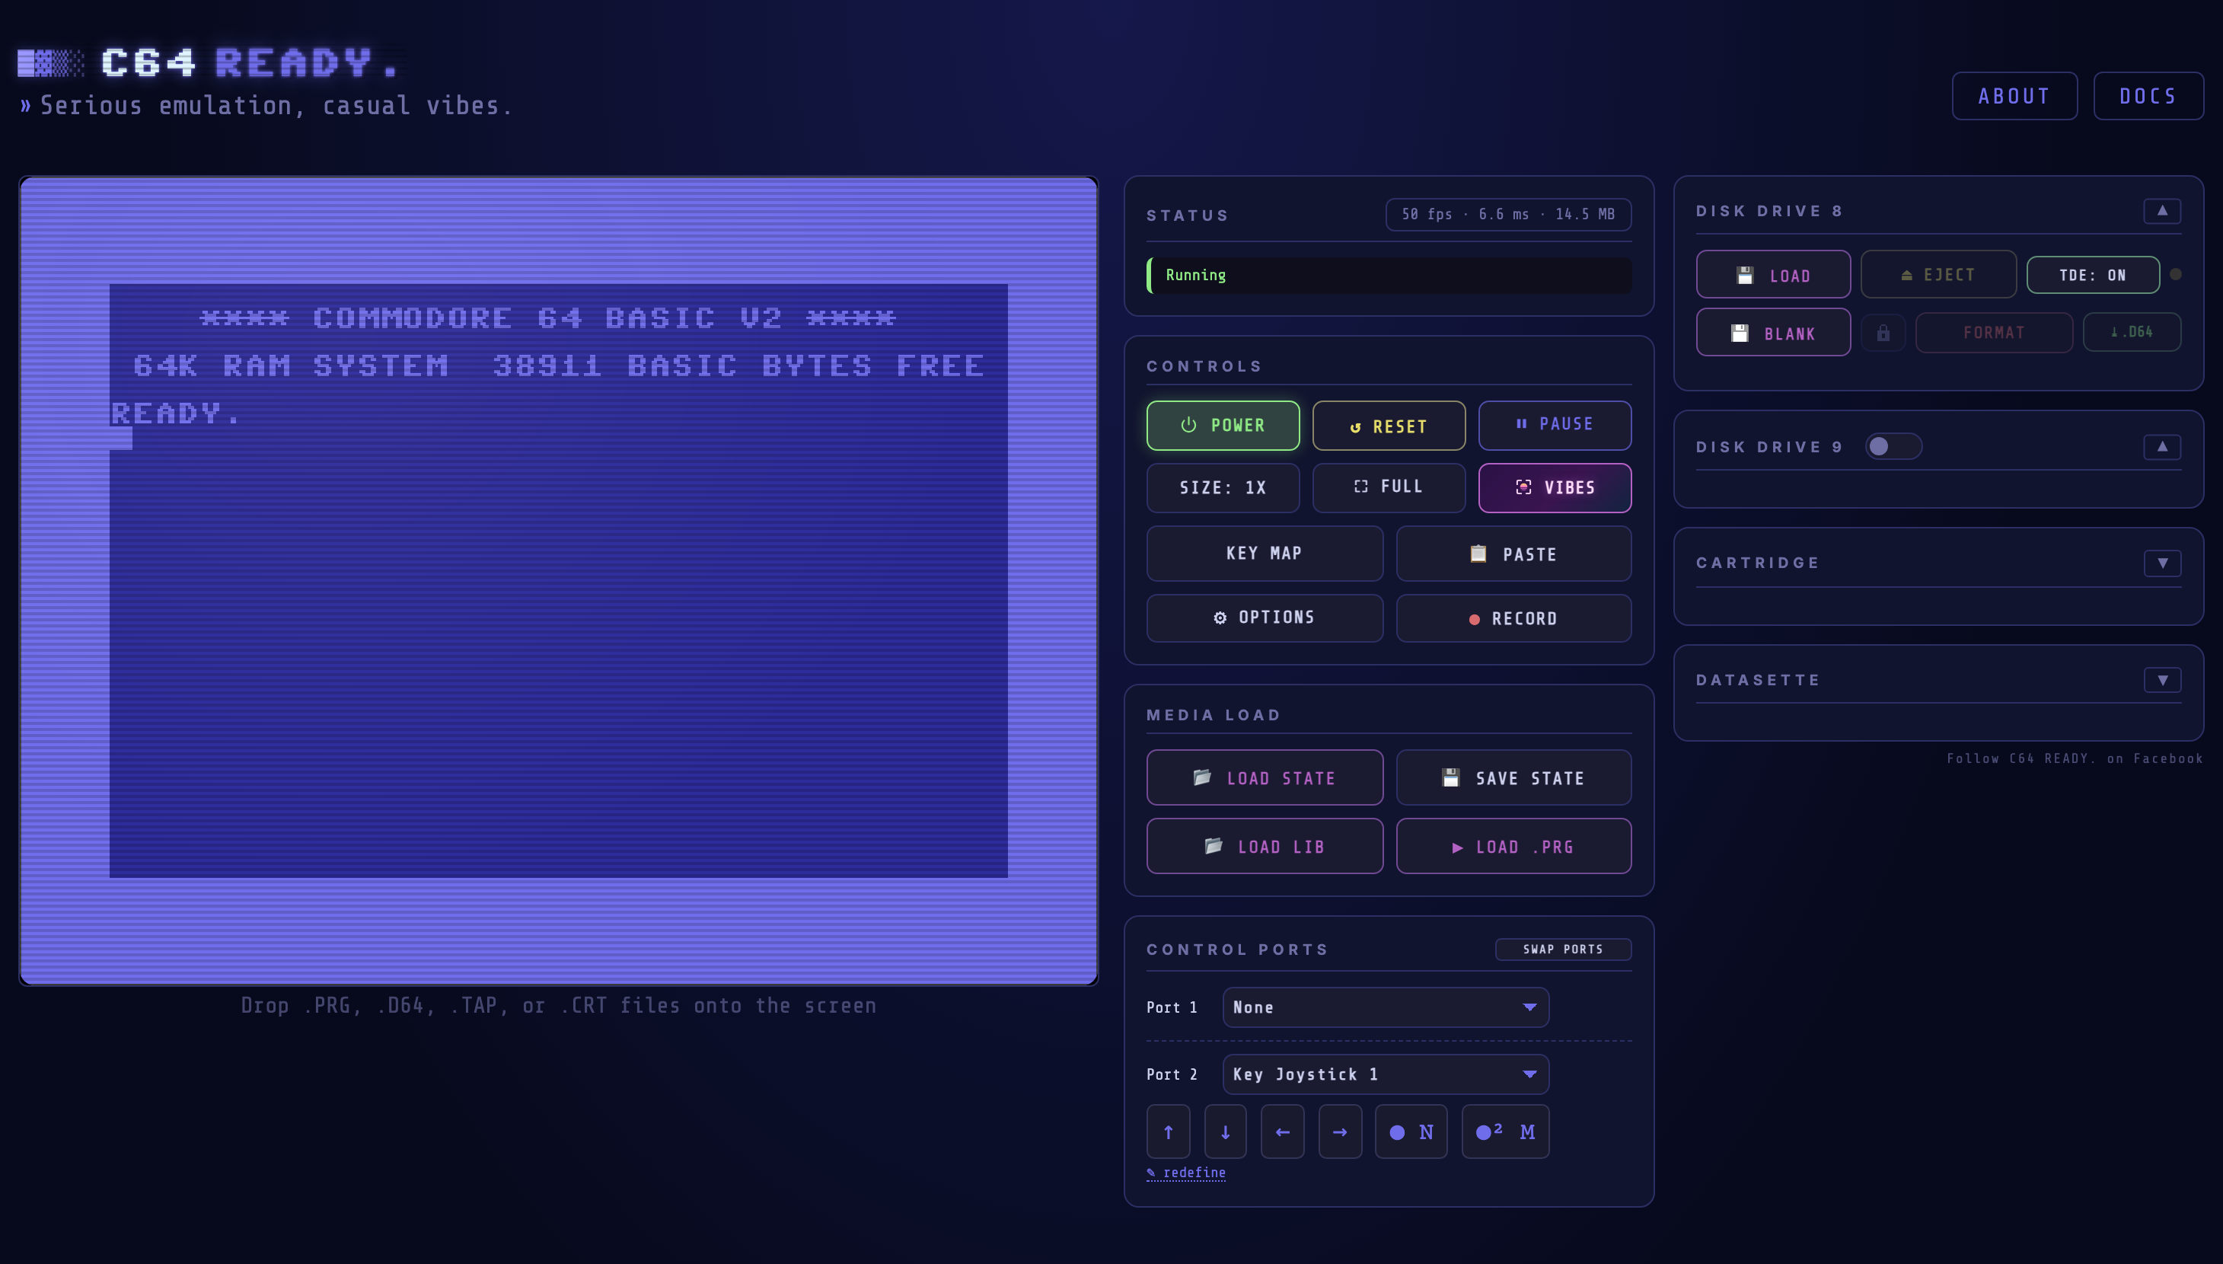Toggle VIBES display mode
Viewport: 2223px width, 1264px height.
[1555, 487]
